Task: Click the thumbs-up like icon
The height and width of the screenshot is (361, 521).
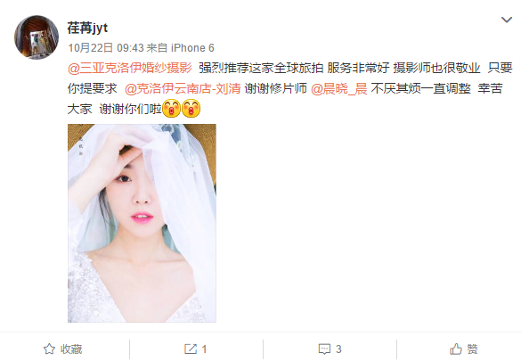Action: (456, 349)
